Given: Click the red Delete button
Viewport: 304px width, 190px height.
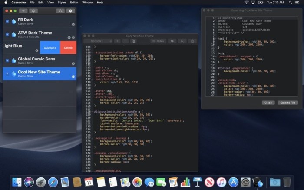Looking at the screenshot, I should click(x=68, y=47).
